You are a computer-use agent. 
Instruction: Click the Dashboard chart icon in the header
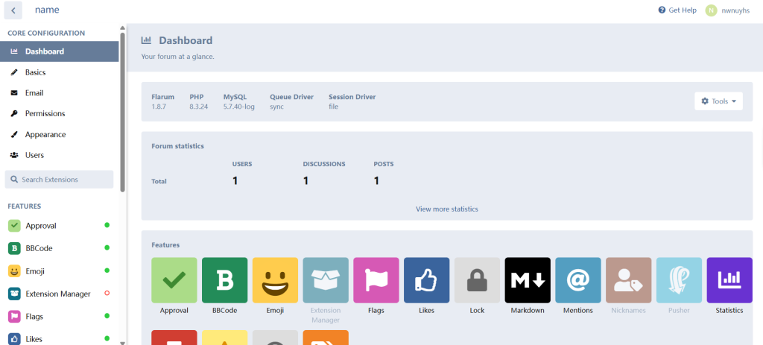pos(146,40)
